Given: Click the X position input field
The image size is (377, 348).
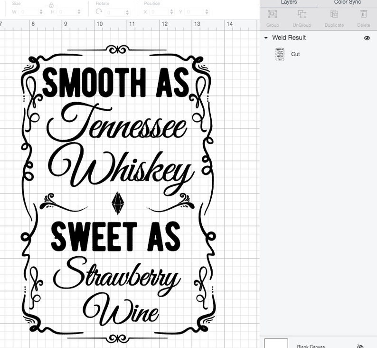Looking at the screenshot, I should (160, 12).
